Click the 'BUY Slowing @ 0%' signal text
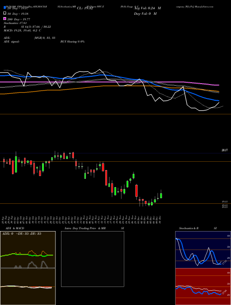This screenshot has height=305, width=231. coord(73,42)
